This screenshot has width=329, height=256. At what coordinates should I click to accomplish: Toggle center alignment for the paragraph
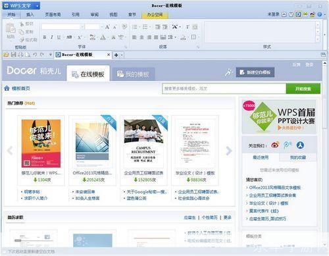pos(141,38)
